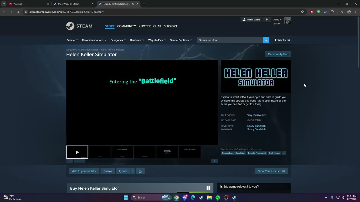Open Microsoft Edge from the taskbar
Image resolution: width=360 pixels, height=202 pixels.
193,198
